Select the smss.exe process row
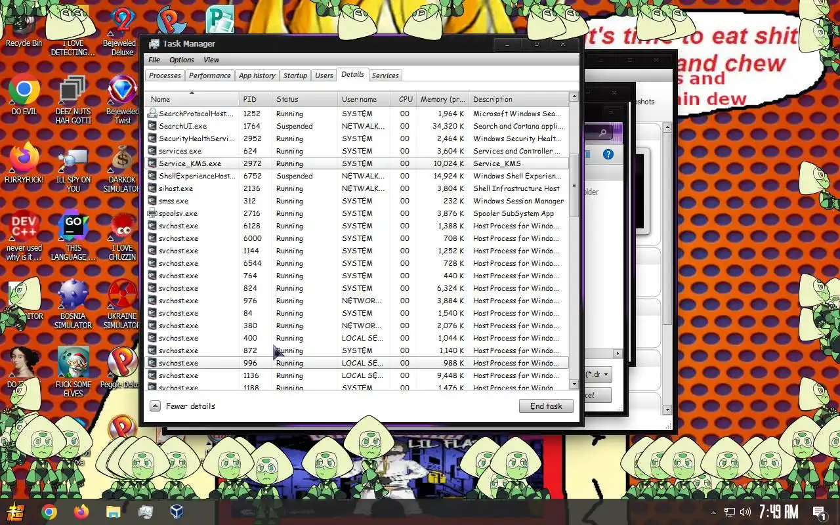 point(357,201)
